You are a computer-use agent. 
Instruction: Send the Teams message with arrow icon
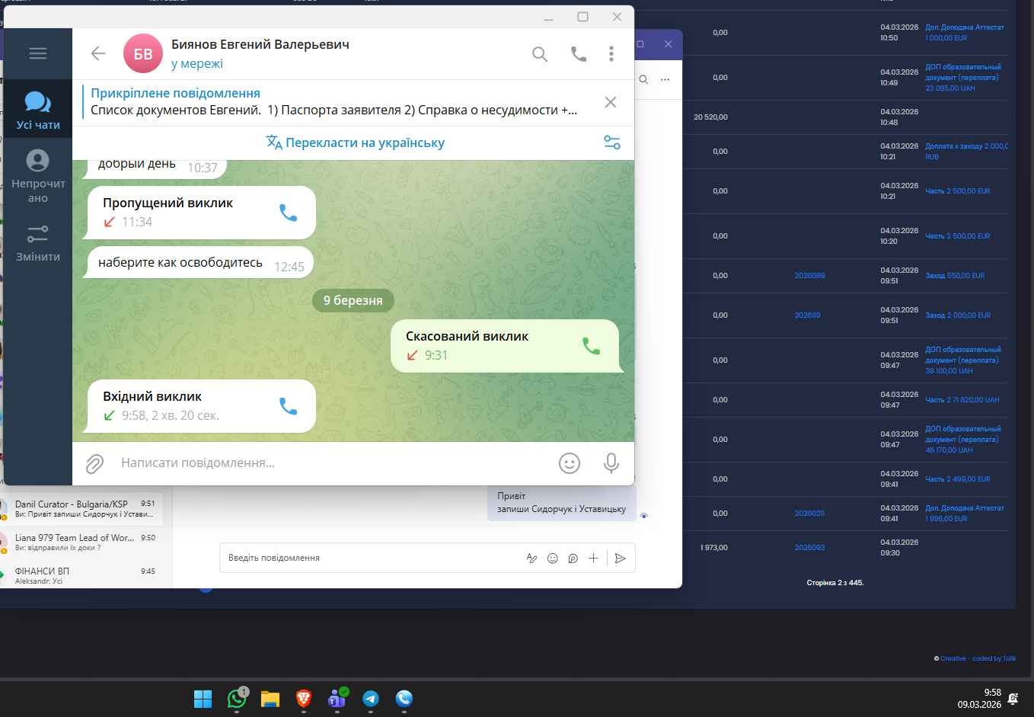point(621,559)
